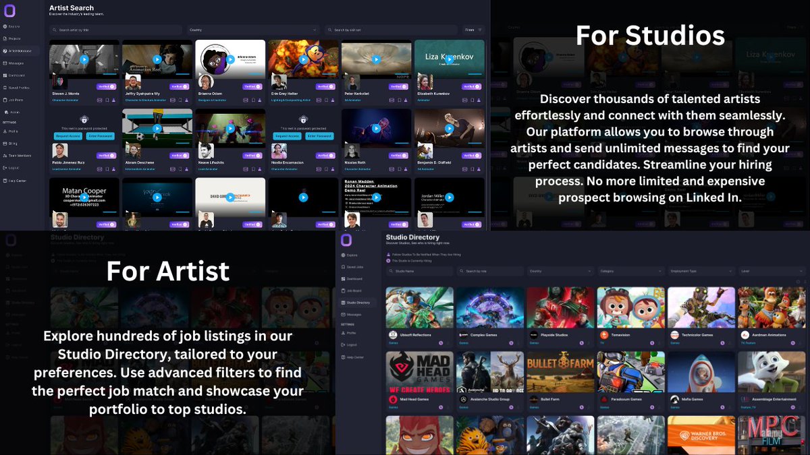Open Country dropdown in Studio Directory
The height and width of the screenshot is (455, 810).
(x=561, y=272)
